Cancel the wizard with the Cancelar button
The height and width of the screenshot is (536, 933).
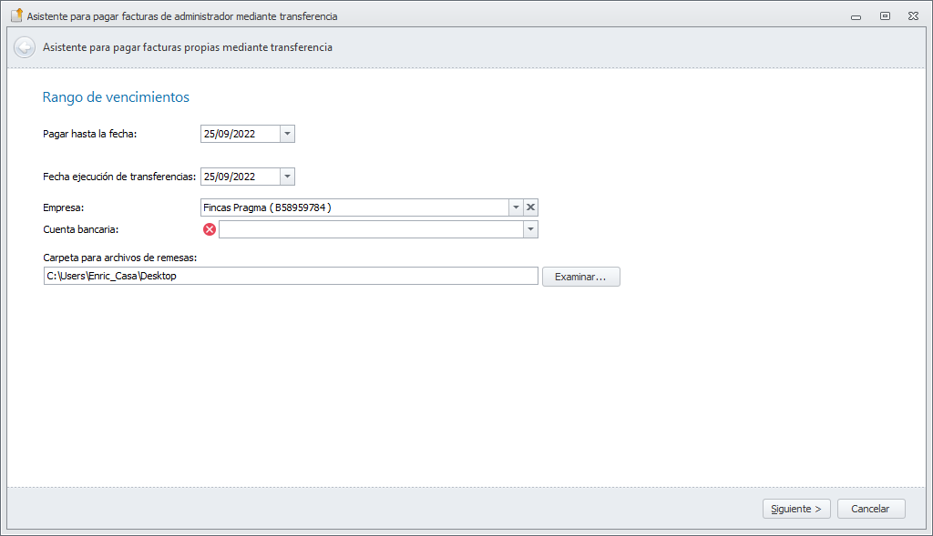870,509
